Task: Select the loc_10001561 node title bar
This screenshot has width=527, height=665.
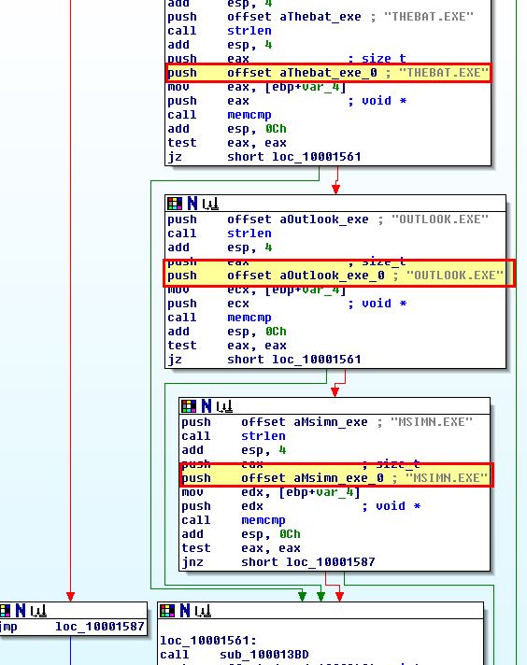Action: coord(320,611)
